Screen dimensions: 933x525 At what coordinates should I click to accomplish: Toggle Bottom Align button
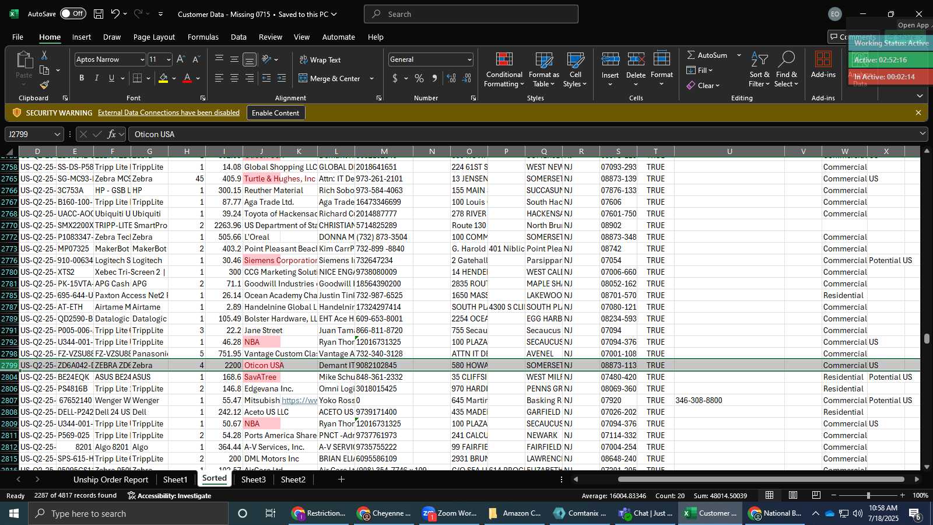(249, 60)
